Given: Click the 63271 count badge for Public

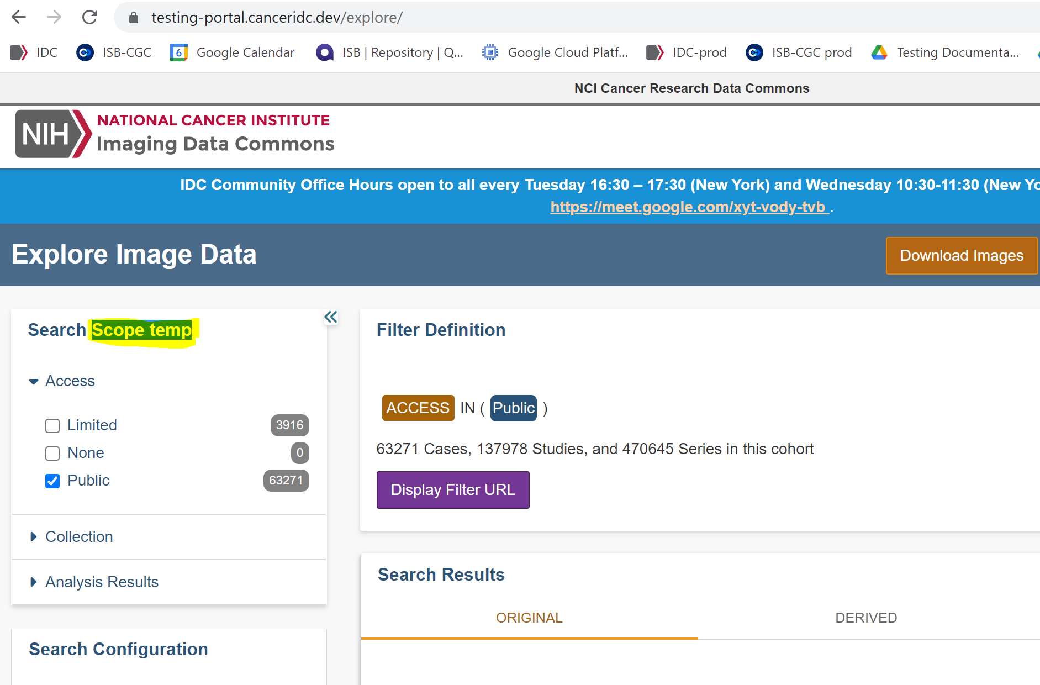Looking at the screenshot, I should coord(286,481).
